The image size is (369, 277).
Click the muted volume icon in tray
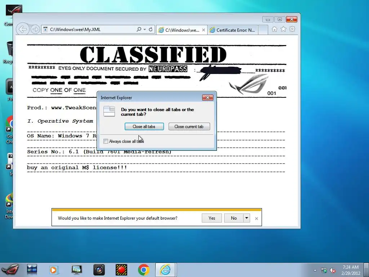(x=333, y=270)
